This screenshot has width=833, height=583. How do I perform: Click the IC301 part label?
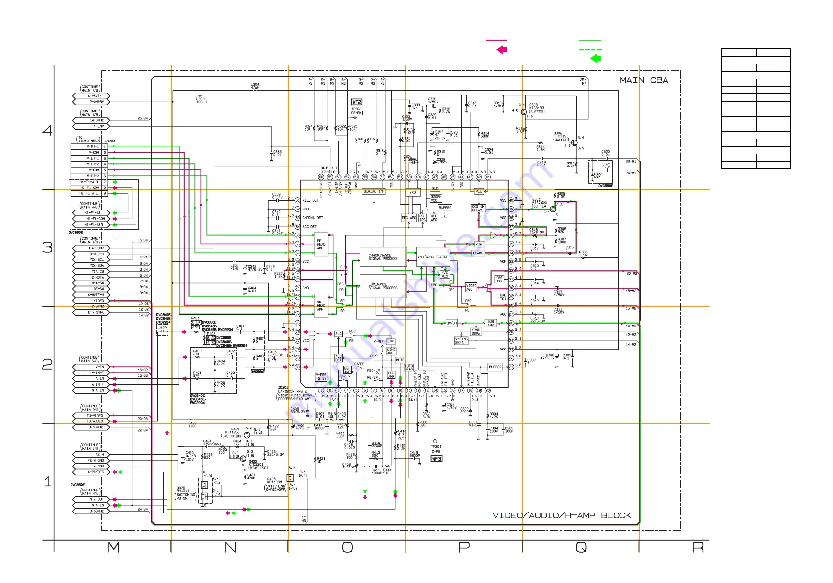pyautogui.click(x=283, y=388)
